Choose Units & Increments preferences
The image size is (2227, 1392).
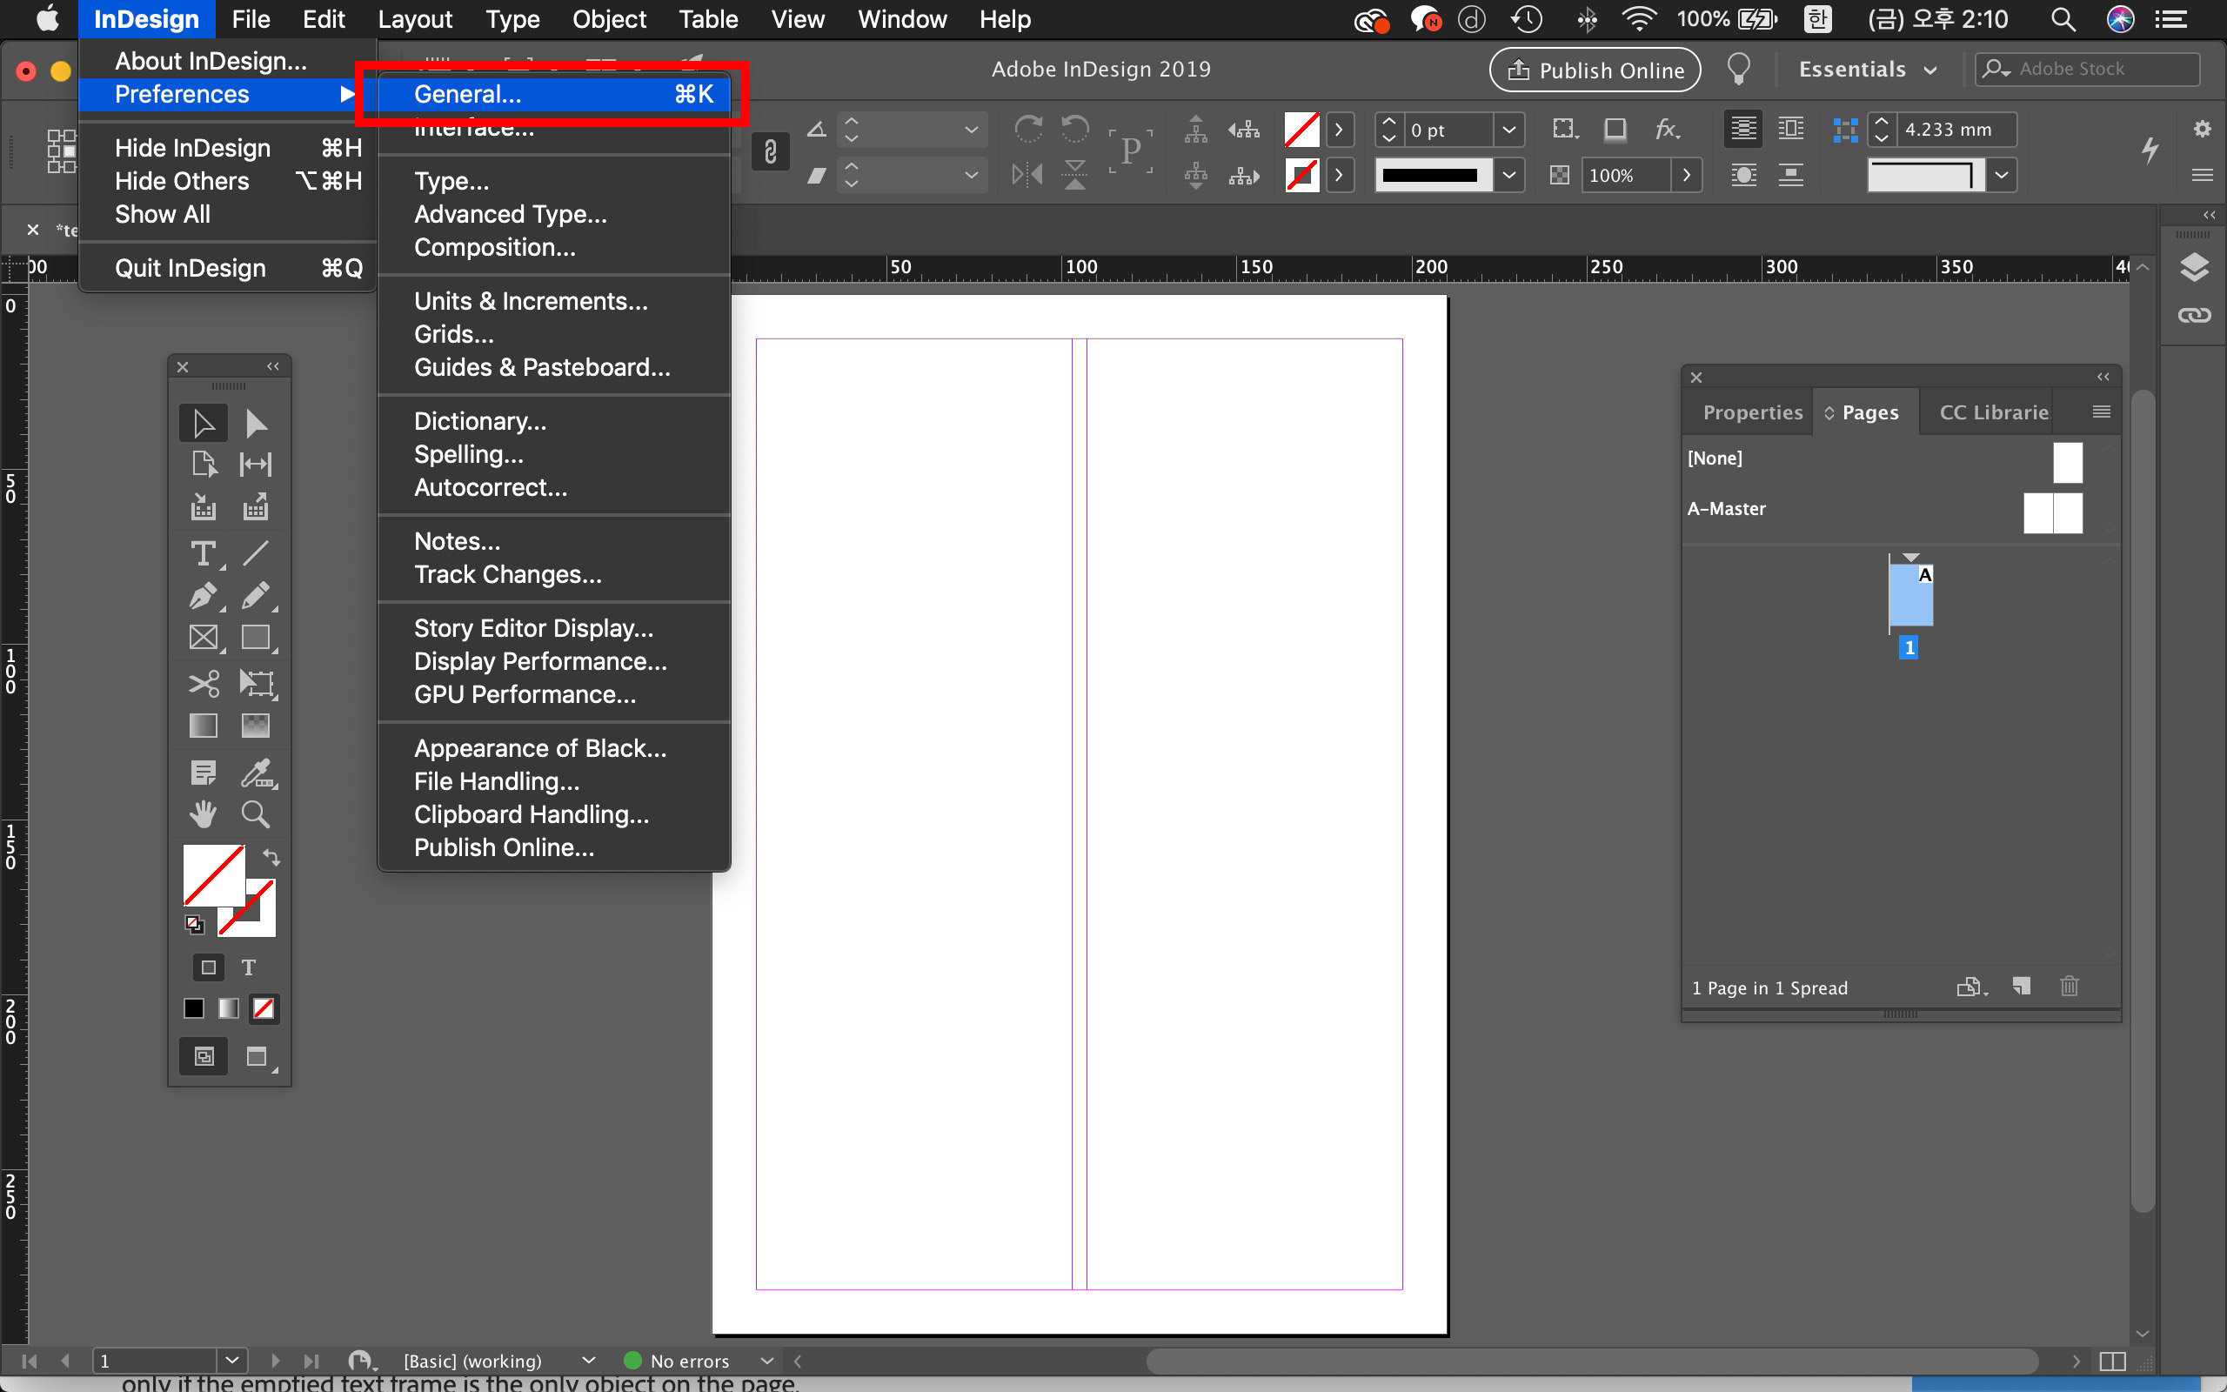pyautogui.click(x=554, y=301)
